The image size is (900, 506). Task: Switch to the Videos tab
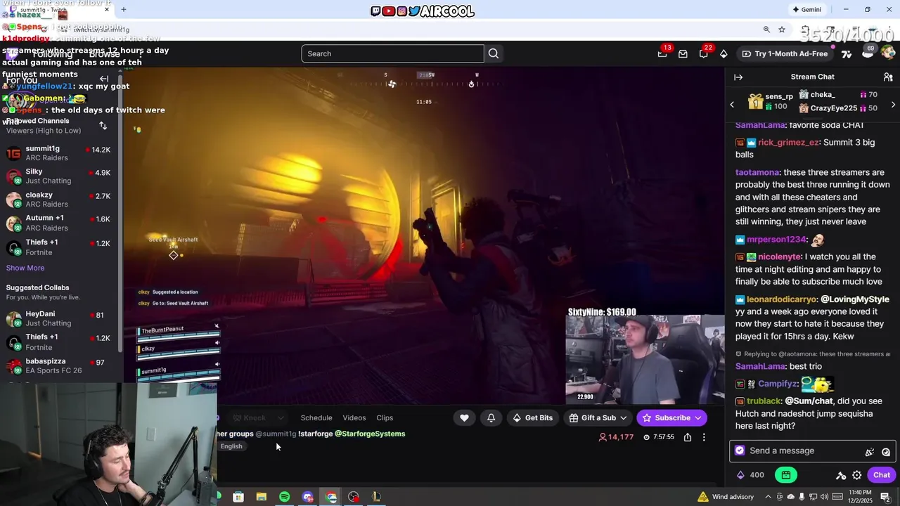pyautogui.click(x=354, y=418)
